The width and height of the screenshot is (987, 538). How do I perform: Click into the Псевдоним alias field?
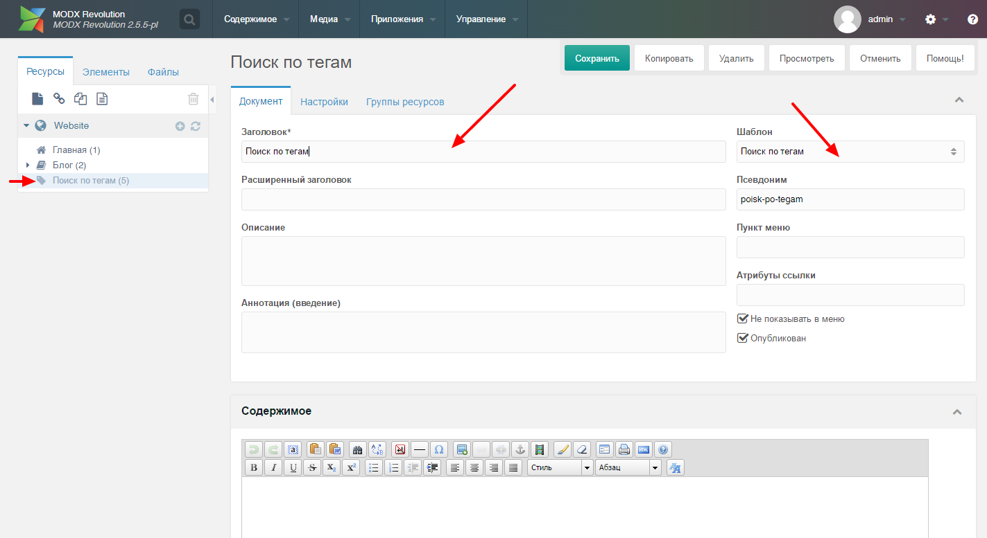coord(850,199)
